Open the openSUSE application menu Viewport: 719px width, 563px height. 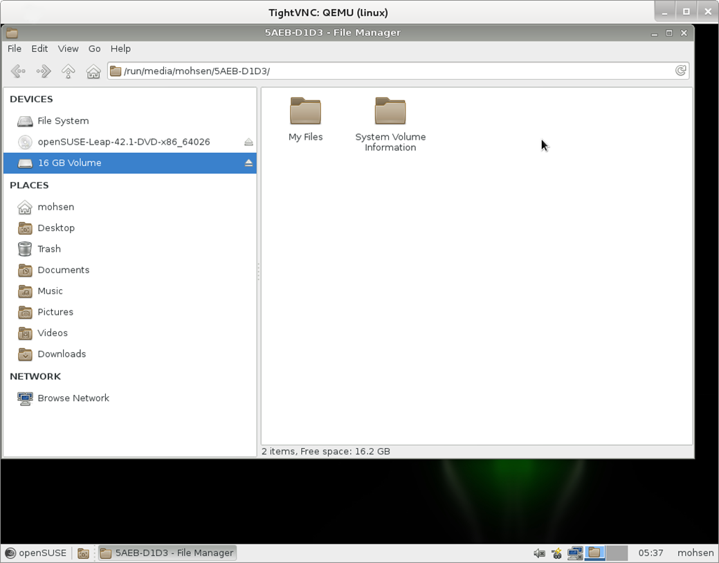point(36,553)
